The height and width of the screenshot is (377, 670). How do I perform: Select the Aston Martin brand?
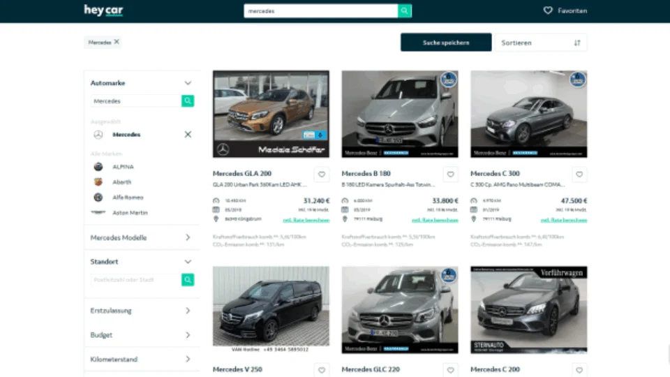[x=130, y=212]
